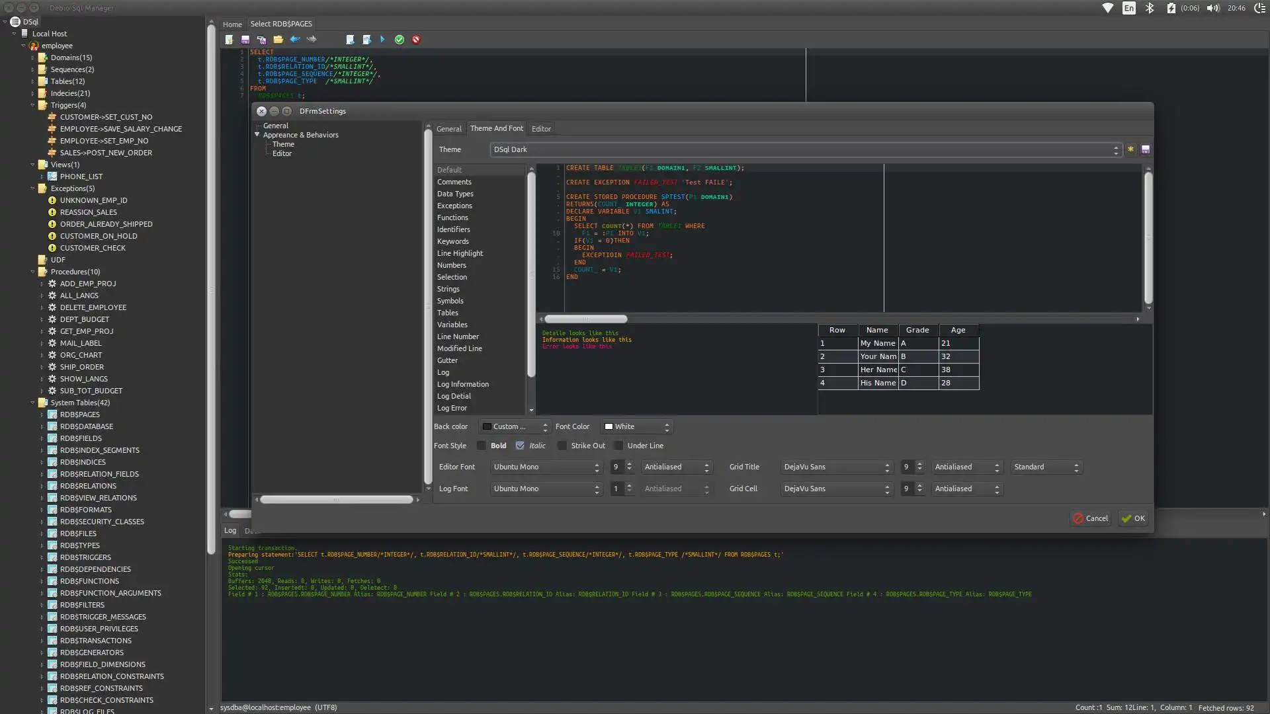Click the Cancel button
Viewport: 1270px width, 714px height.
(1090, 518)
